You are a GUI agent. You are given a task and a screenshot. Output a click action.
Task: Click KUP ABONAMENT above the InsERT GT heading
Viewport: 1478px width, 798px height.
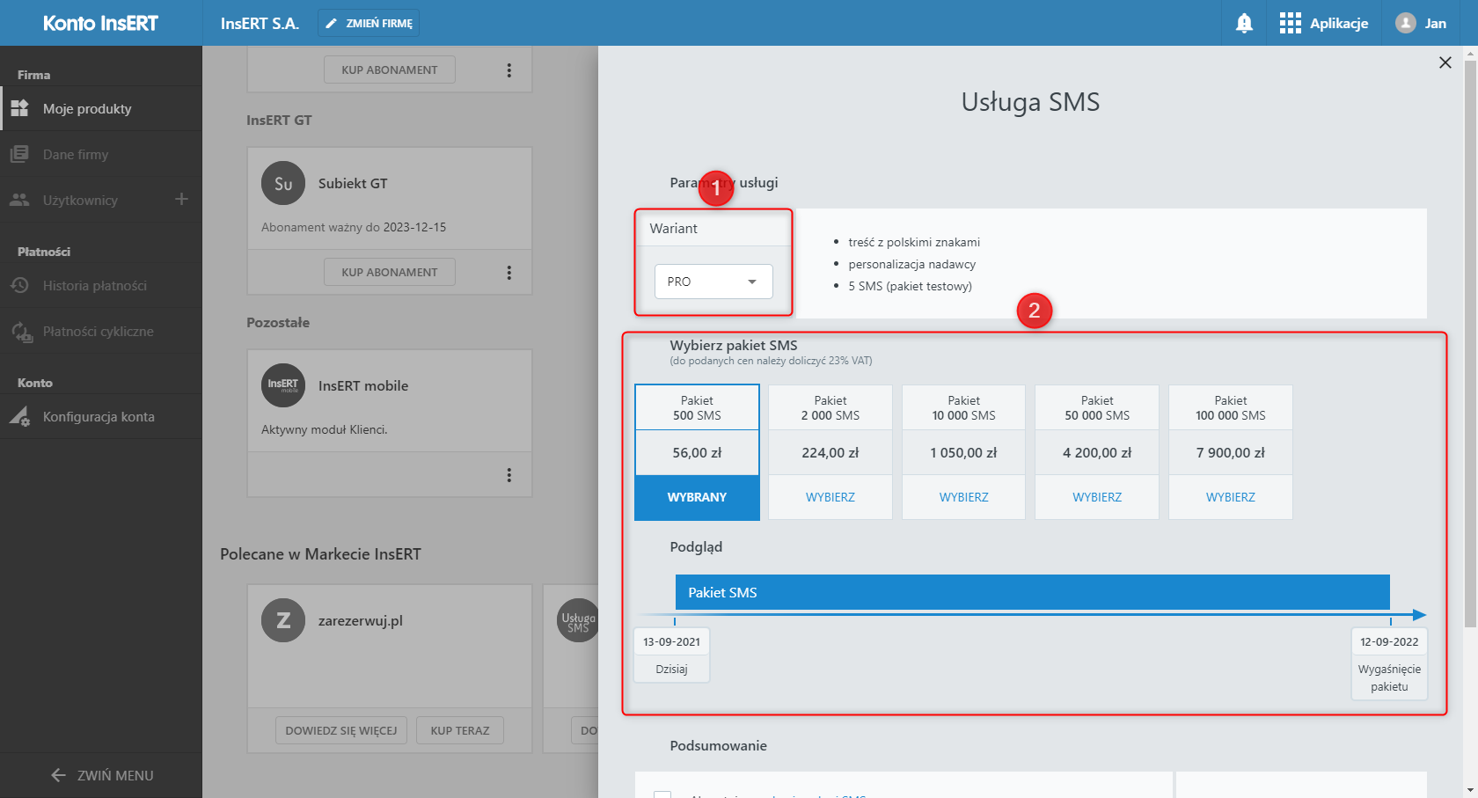(x=390, y=70)
